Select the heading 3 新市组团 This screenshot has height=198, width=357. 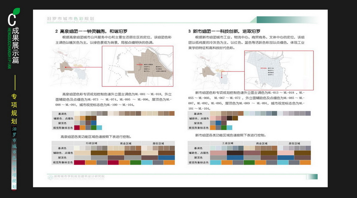tap(224, 31)
